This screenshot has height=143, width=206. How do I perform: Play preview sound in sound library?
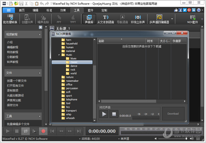coord(104,114)
